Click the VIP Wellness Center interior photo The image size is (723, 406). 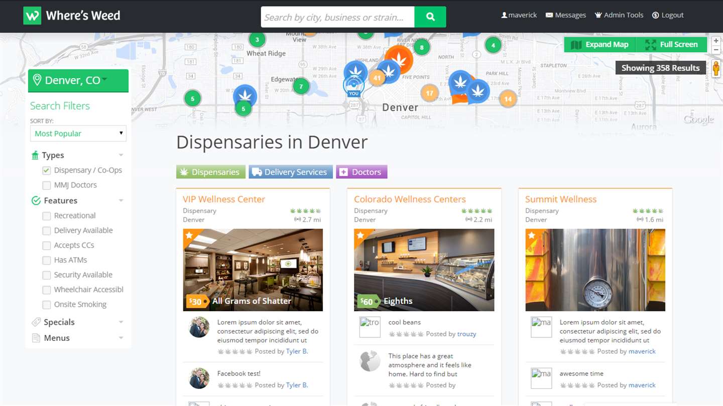click(253, 270)
